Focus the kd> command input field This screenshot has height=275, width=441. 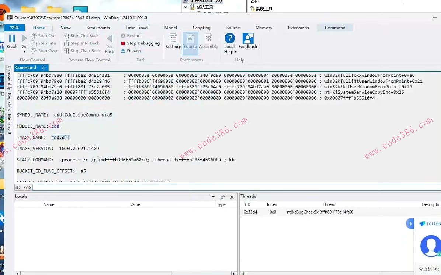[x=236, y=187]
